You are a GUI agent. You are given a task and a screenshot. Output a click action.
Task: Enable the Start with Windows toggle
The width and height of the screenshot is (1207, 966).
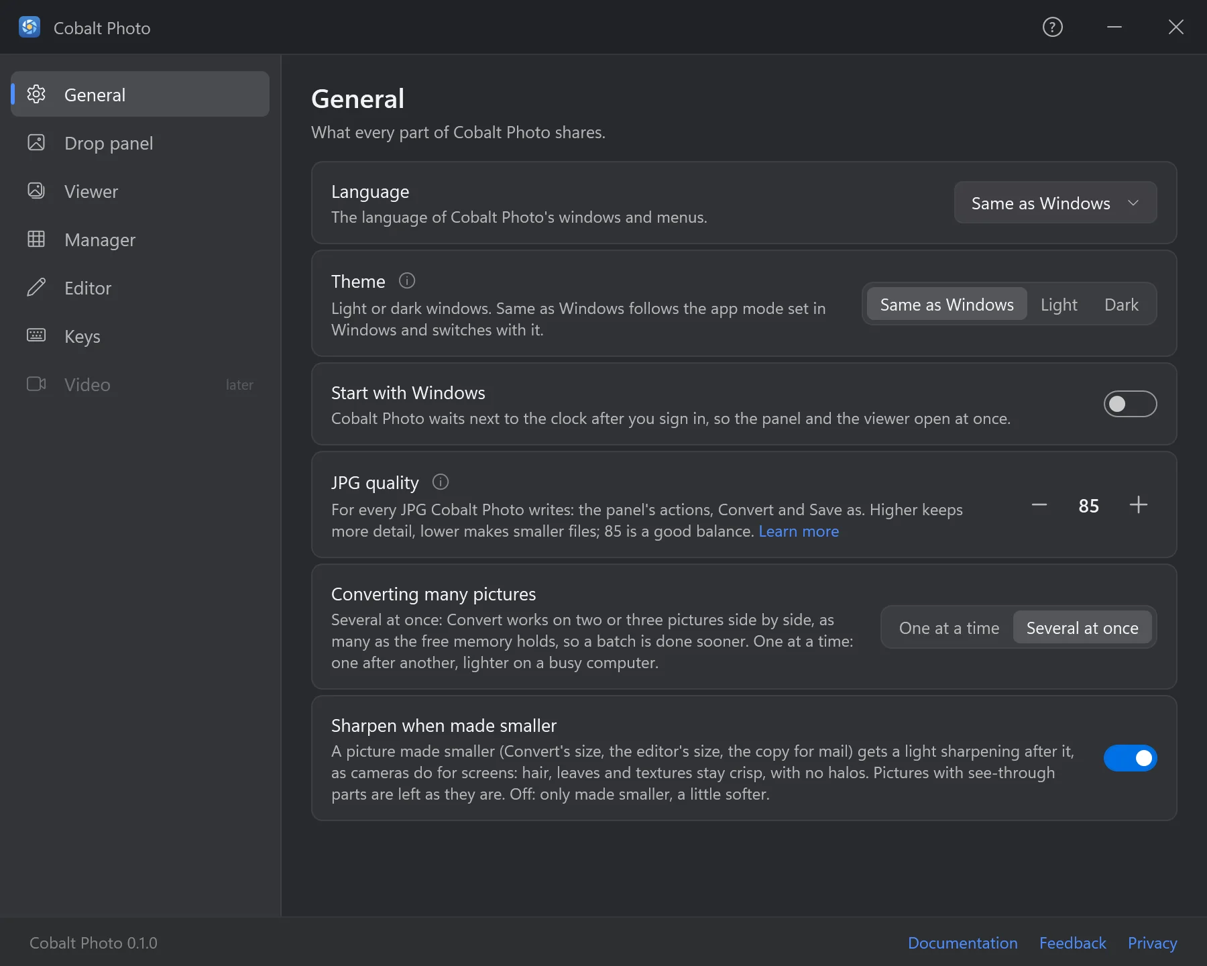pyautogui.click(x=1131, y=404)
